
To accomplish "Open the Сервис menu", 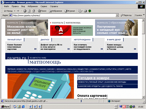I will pyautogui.click(x=44, y=7).
